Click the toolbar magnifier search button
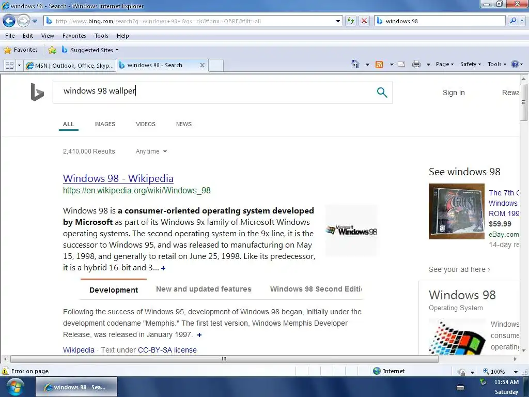 (513, 21)
